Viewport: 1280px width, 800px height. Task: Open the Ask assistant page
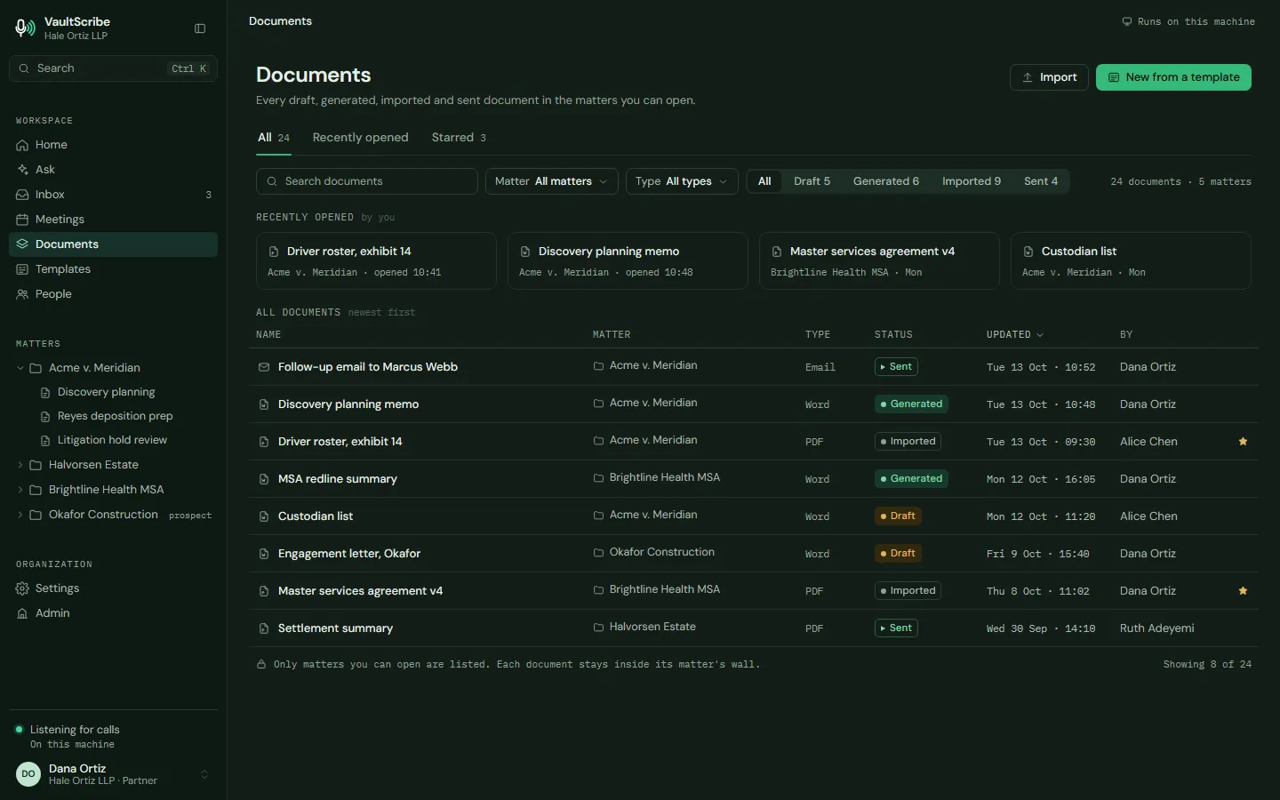113,170
